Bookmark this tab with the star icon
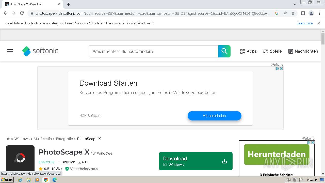The image size is (325, 183). pyautogui.click(x=293, y=13)
